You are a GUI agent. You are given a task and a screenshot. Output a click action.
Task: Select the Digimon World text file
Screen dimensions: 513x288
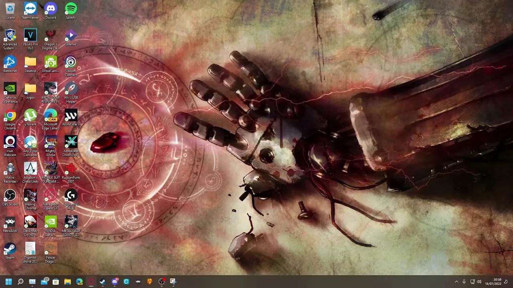(30, 253)
